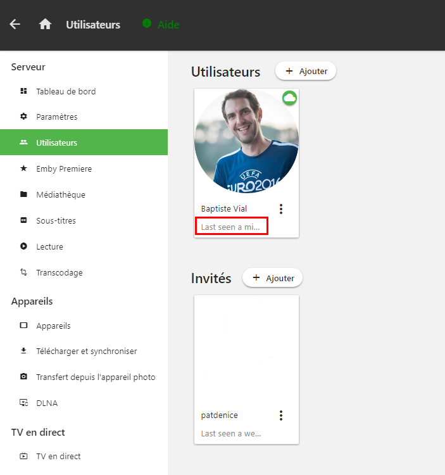Click the green info icon beside Aide
Screen dimensions: 445x475
(x=147, y=23)
